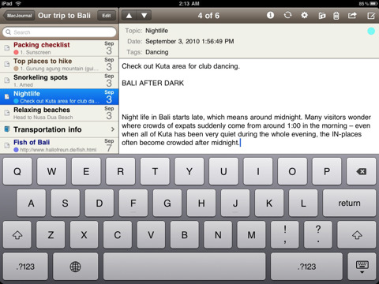379x284 pixels.
Task: Tap the MacJournal back button
Action: point(19,16)
